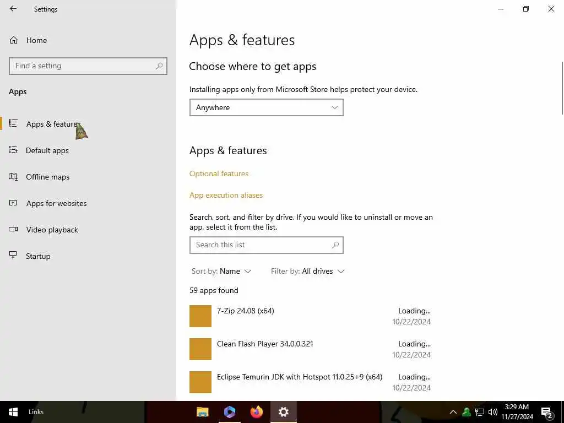
Task: Show hidden system tray icons
Action: (x=453, y=412)
